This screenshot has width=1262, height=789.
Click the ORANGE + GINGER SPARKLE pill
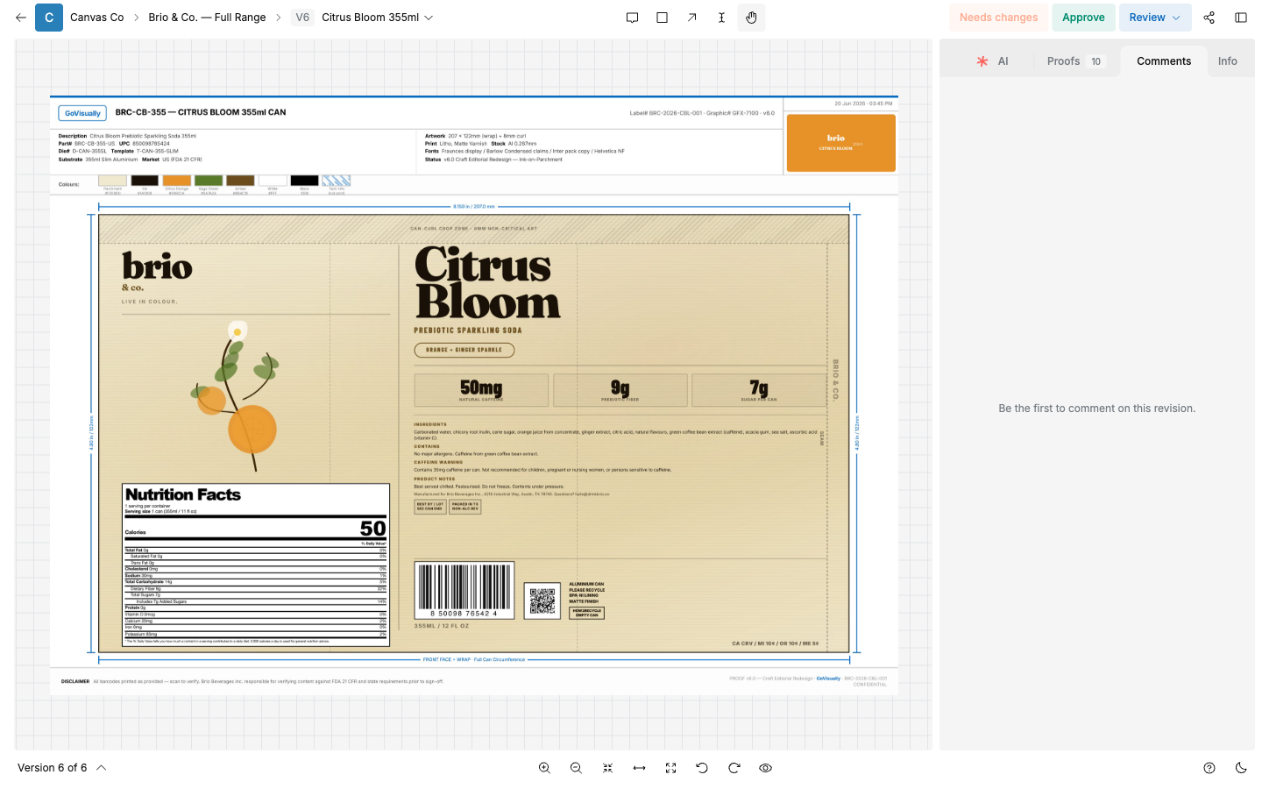click(x=464, y=350)
